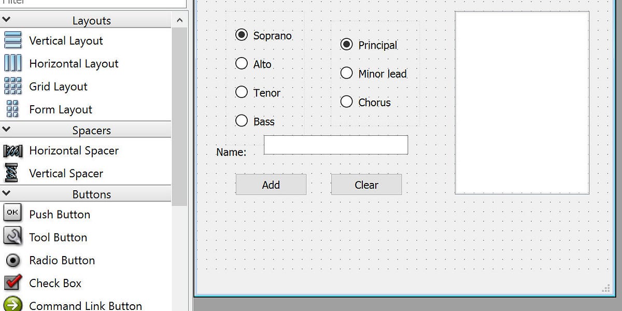This screenshot has height=311, width=622.
Task: Click inside the Name text field
Action: click(335, 145)
